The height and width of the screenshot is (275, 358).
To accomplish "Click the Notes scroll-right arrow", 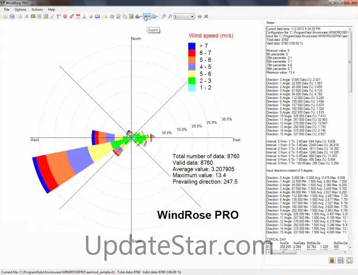I will (x=345, y=252).
